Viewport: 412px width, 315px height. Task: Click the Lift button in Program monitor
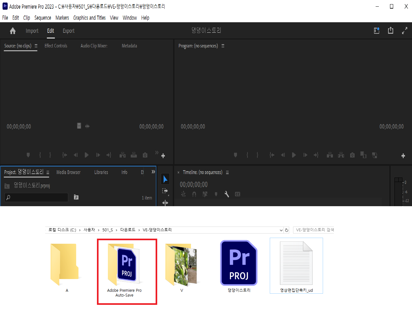click(330, 155)
